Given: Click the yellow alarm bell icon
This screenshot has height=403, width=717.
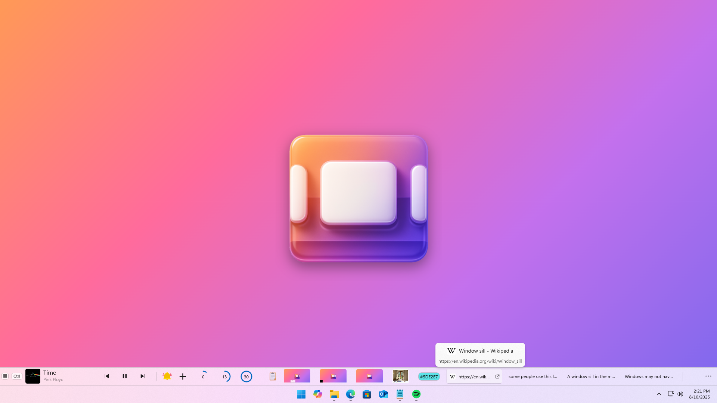Looking at the screenshot, I should [x=167, y=376].
